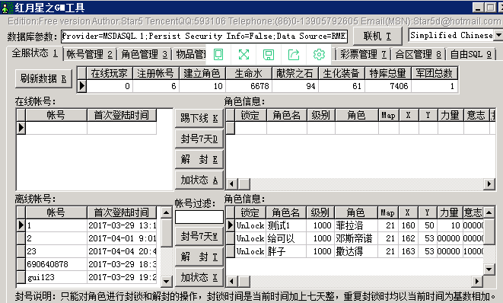Viewport: 503px width, 303px height.
Task: Click the upper role info grid scroll-left arrow
Action: (x=231, y=184)
